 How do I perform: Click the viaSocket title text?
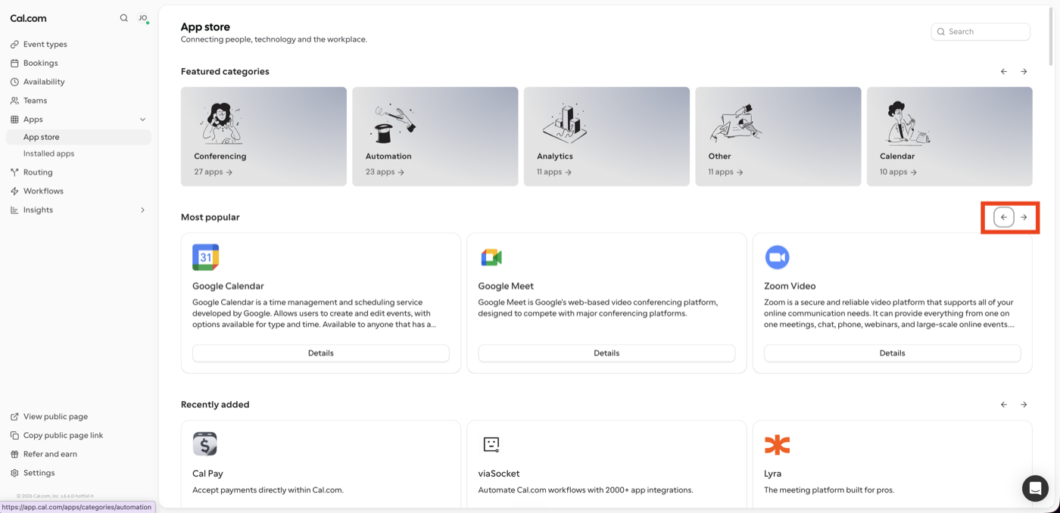(x=499, y=474)
